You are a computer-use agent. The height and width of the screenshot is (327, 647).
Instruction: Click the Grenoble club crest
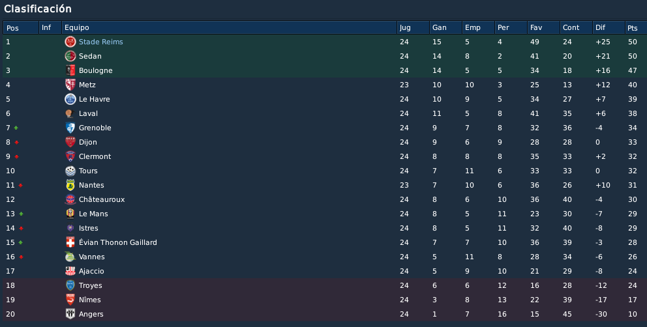70,128
